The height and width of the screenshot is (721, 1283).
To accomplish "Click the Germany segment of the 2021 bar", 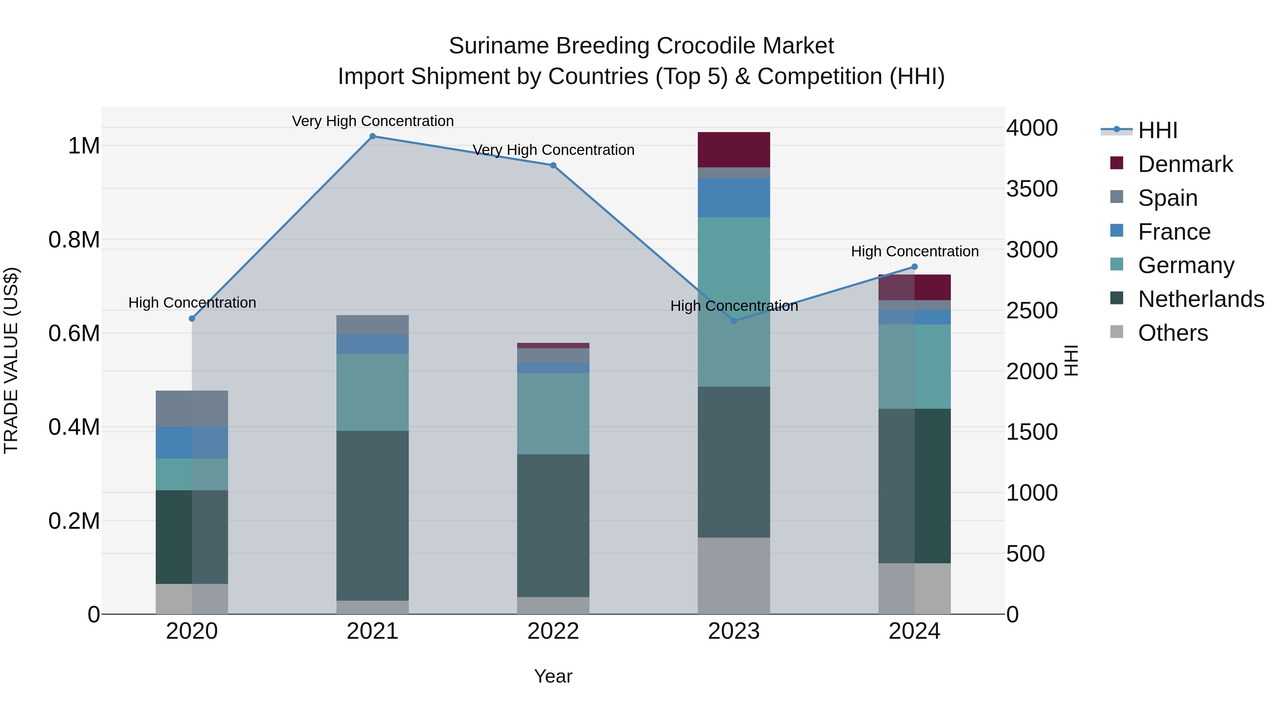I will point(372,393).
